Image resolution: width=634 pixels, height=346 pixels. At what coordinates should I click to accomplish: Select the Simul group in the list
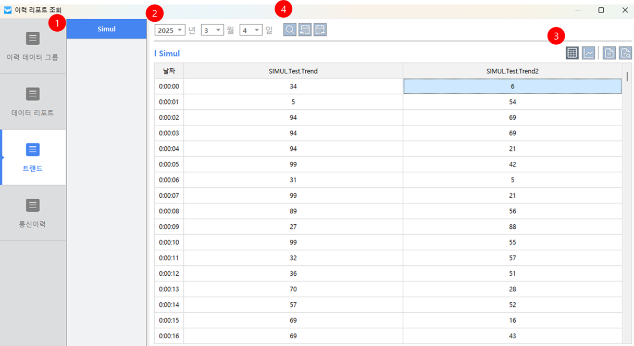tap(106, 29)
